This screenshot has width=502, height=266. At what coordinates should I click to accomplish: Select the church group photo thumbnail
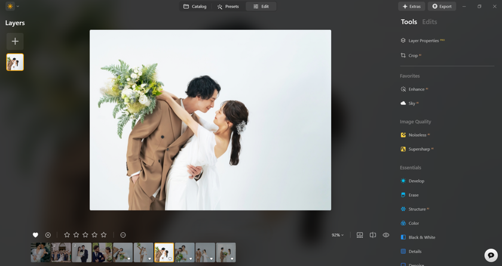[x=61, y=253]
